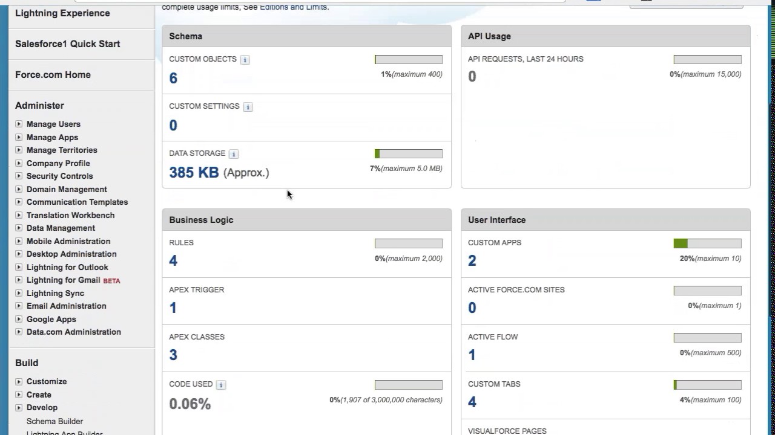This screenshot has width=775, height=435.
Task: Click info icon next to Data Storage
Action: pos(234,154)
